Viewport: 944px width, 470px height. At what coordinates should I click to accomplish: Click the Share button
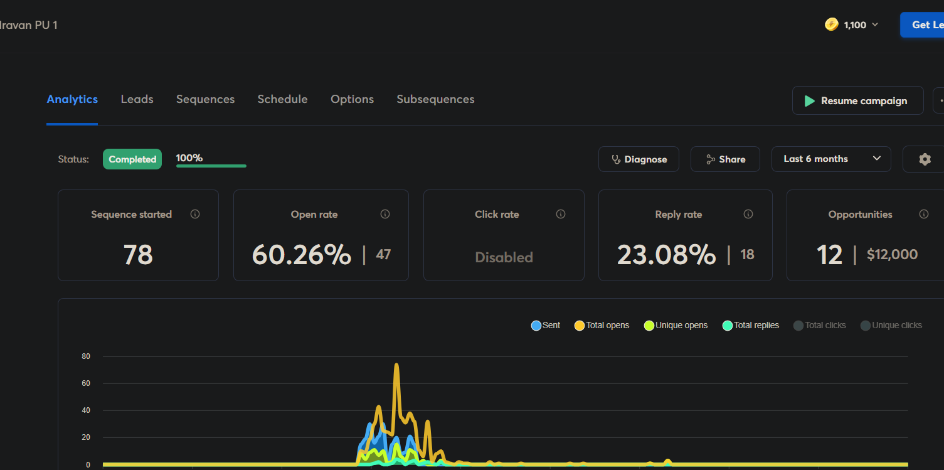click(x=725, y=159)
